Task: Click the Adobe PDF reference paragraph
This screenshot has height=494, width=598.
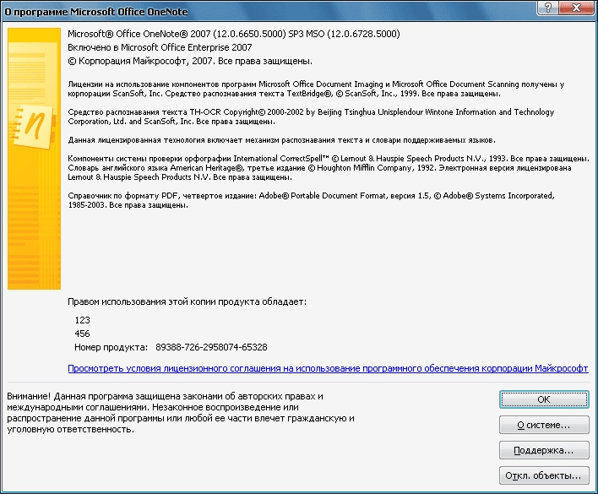Action: coord(311,200)
